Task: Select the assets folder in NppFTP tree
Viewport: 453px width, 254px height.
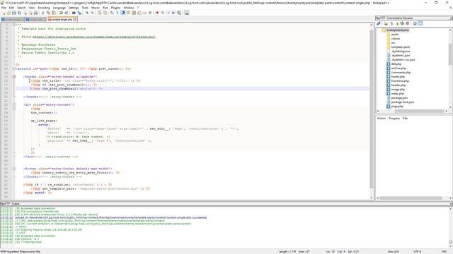Action: pyautogui.click(x=395, y=35)
